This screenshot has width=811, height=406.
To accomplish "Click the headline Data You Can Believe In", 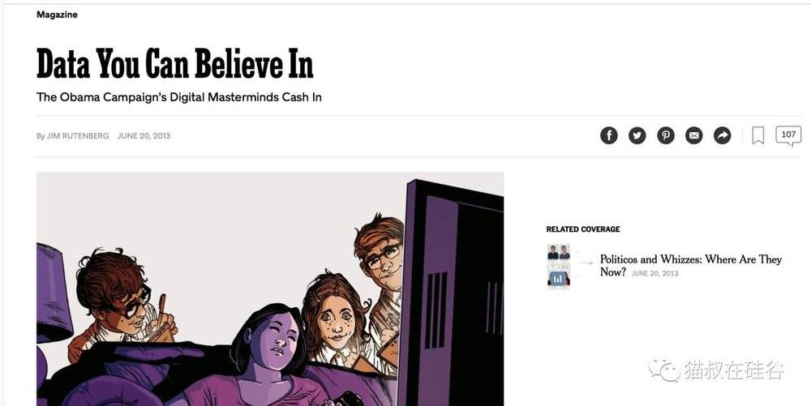I will (175, 63).
